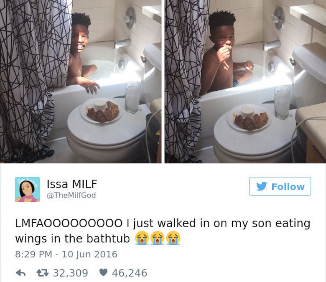Open the 8:29 PM timestamp link
The image size is (326, 282).
[x=33, y=254]
